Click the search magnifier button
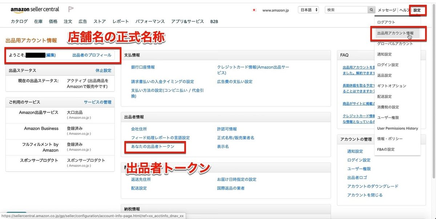The height and width of the screenshot is (219, 436). (x=371, y=10)
